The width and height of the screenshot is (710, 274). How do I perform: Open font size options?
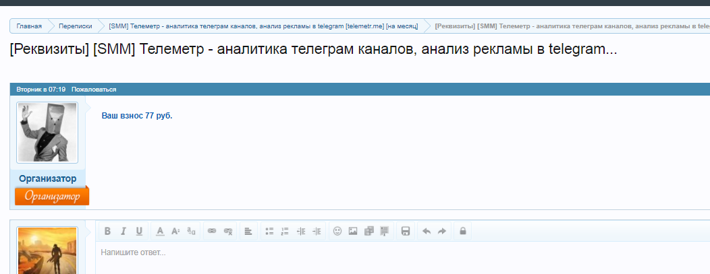click(175, 231)
